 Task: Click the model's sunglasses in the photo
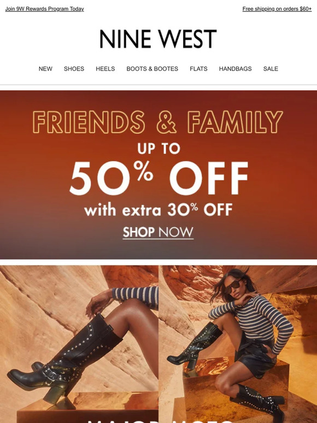pos(233,286)
